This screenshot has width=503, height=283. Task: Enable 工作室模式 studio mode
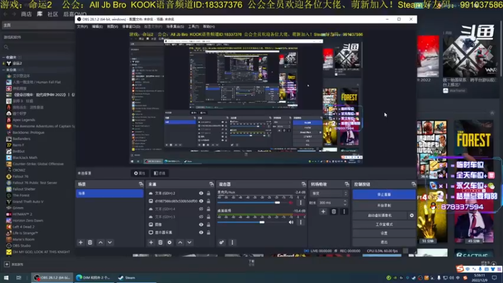384,225
